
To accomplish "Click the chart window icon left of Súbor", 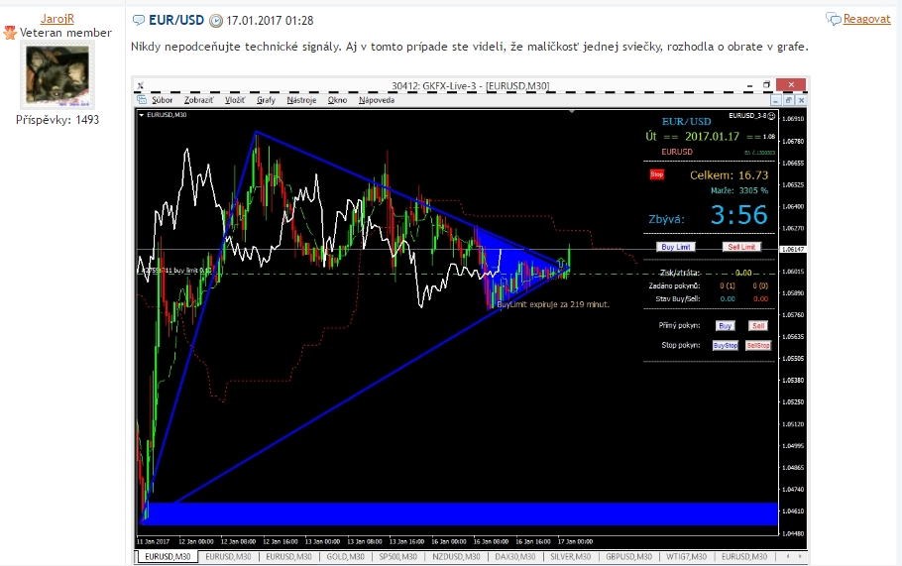I will tap(142, 100).
